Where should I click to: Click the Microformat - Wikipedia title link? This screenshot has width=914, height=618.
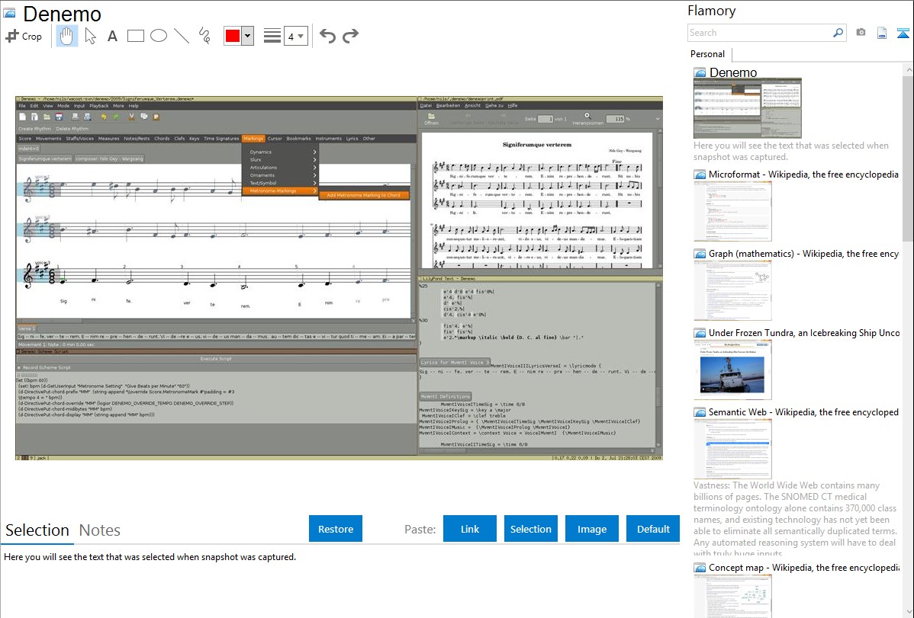[803, 175]
